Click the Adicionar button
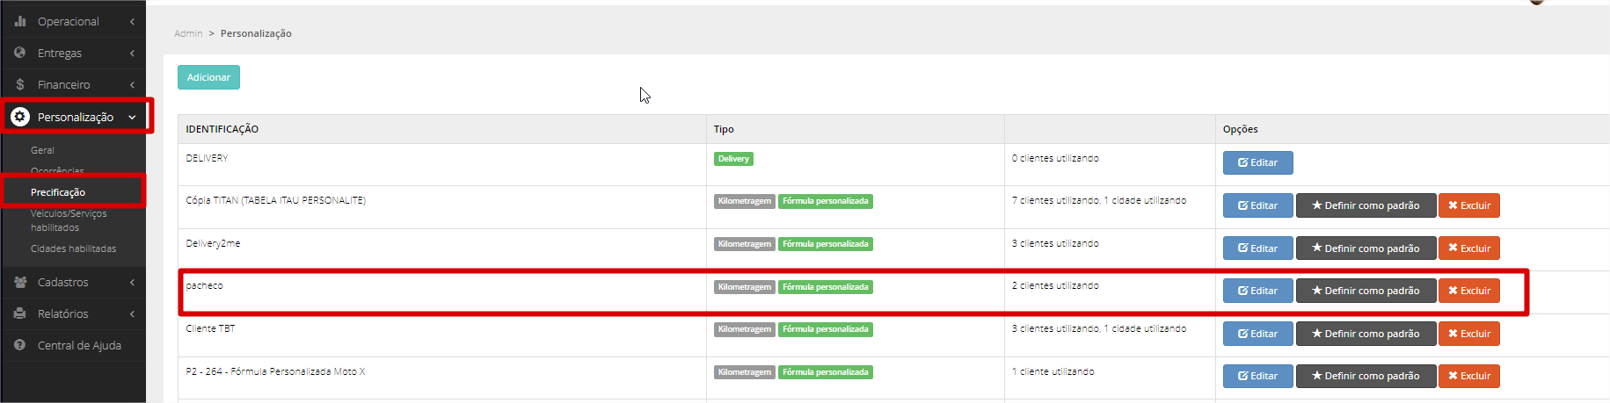1610x403 pixels. [x=208, y=77]
